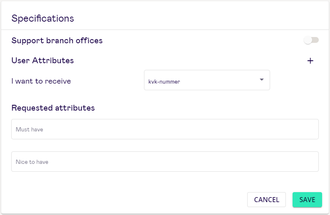
Task: Click the User Attributes heading
Action: tap(42, 61)
